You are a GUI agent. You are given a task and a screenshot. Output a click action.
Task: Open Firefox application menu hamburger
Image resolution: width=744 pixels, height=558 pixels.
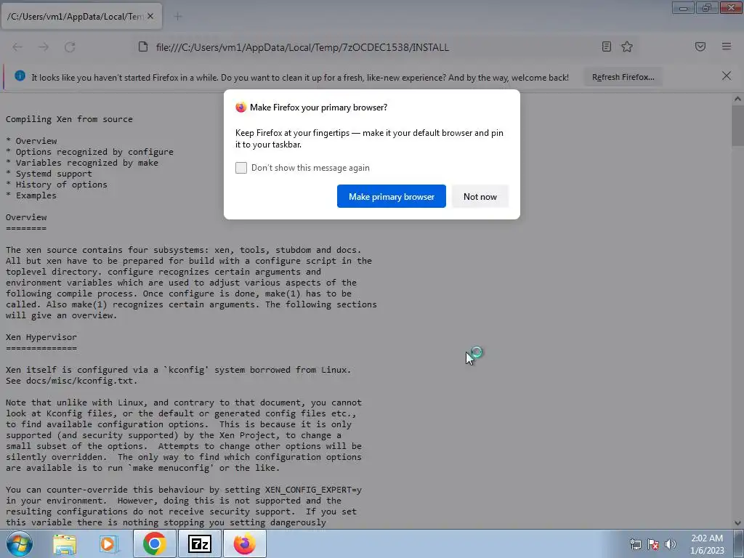[x=727, y=46]
